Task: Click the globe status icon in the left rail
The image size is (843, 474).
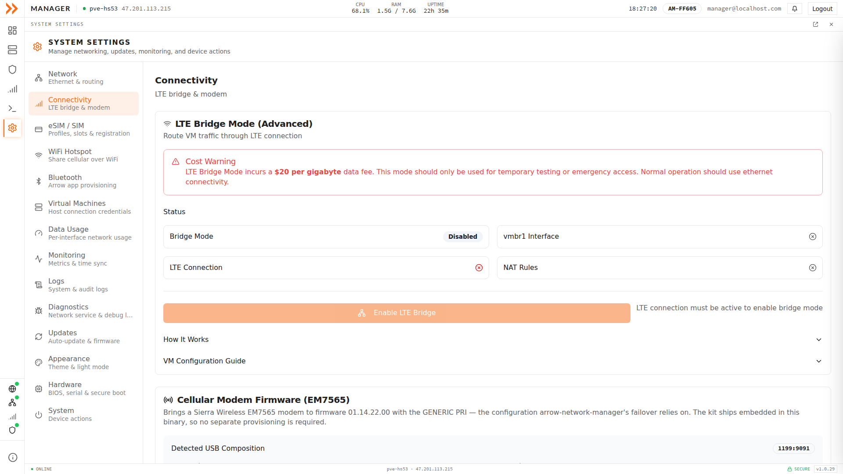Action: [x=12, y=389]
